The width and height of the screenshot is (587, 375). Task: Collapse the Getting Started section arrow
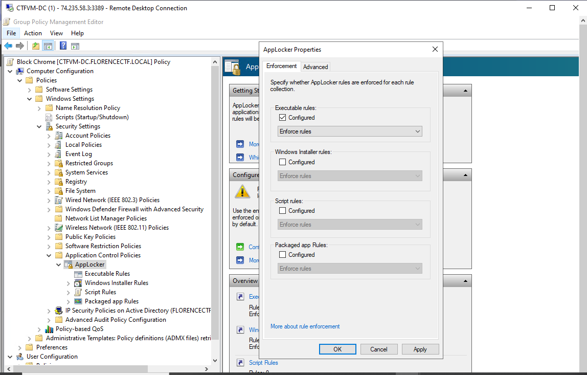[465, 91]
